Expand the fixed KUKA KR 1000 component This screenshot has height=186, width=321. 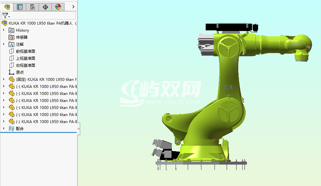pos(3,79)
